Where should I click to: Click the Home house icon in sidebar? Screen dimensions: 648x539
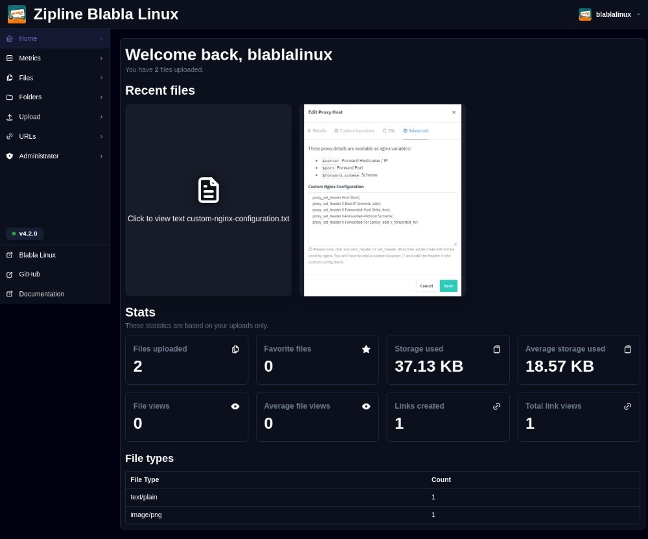tap(10, 39)
